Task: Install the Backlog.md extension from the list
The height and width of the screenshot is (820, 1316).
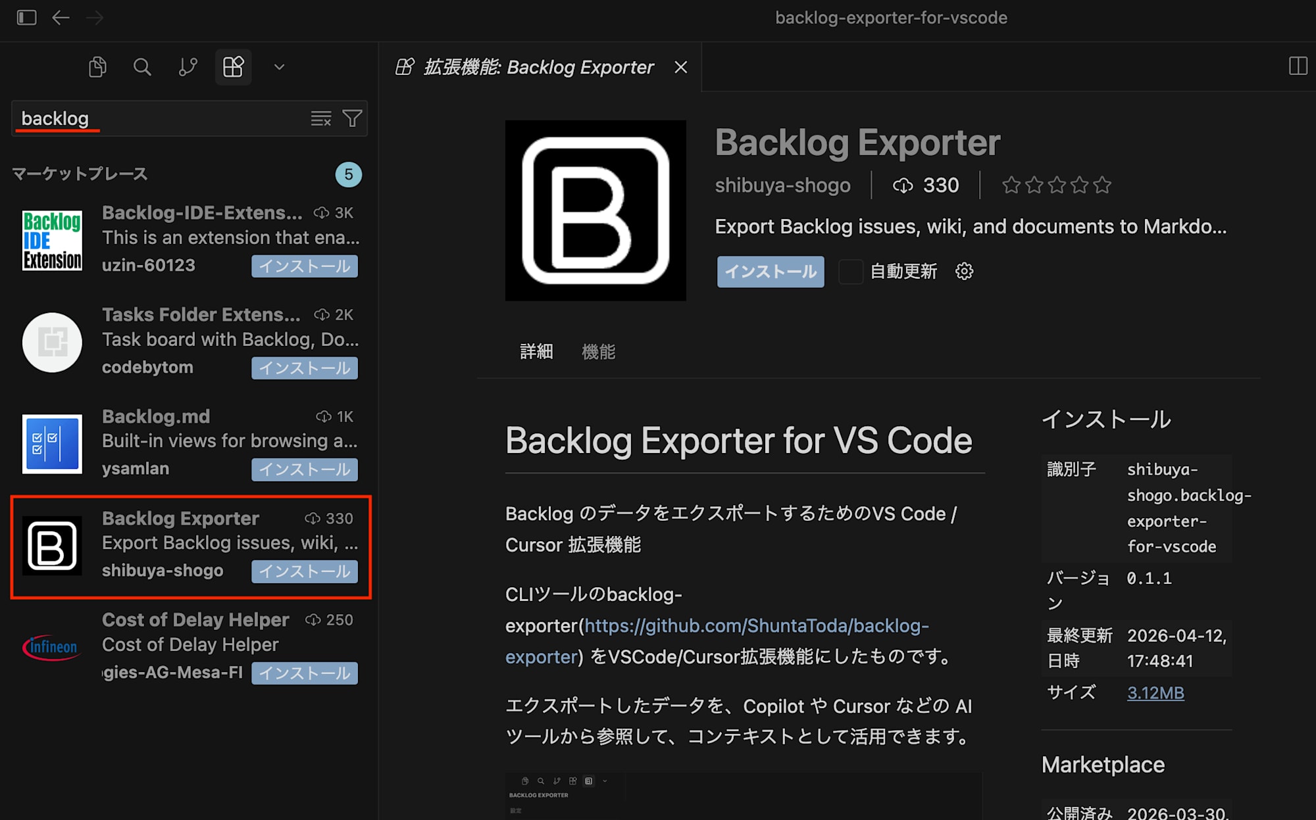Action: coord(304,470)
